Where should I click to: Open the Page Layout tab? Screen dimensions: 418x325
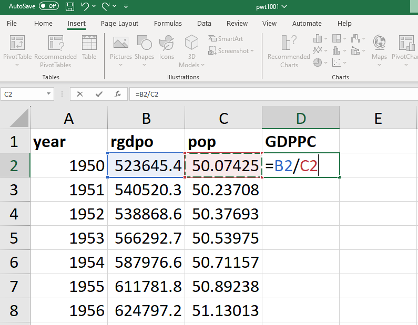(119, 24)
